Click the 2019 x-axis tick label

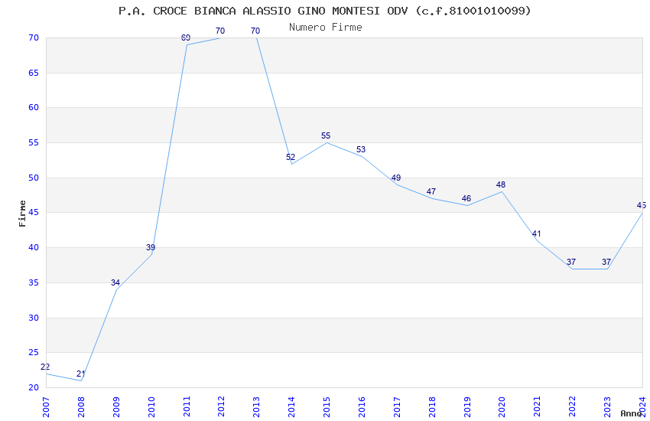(x=467, y=407)
